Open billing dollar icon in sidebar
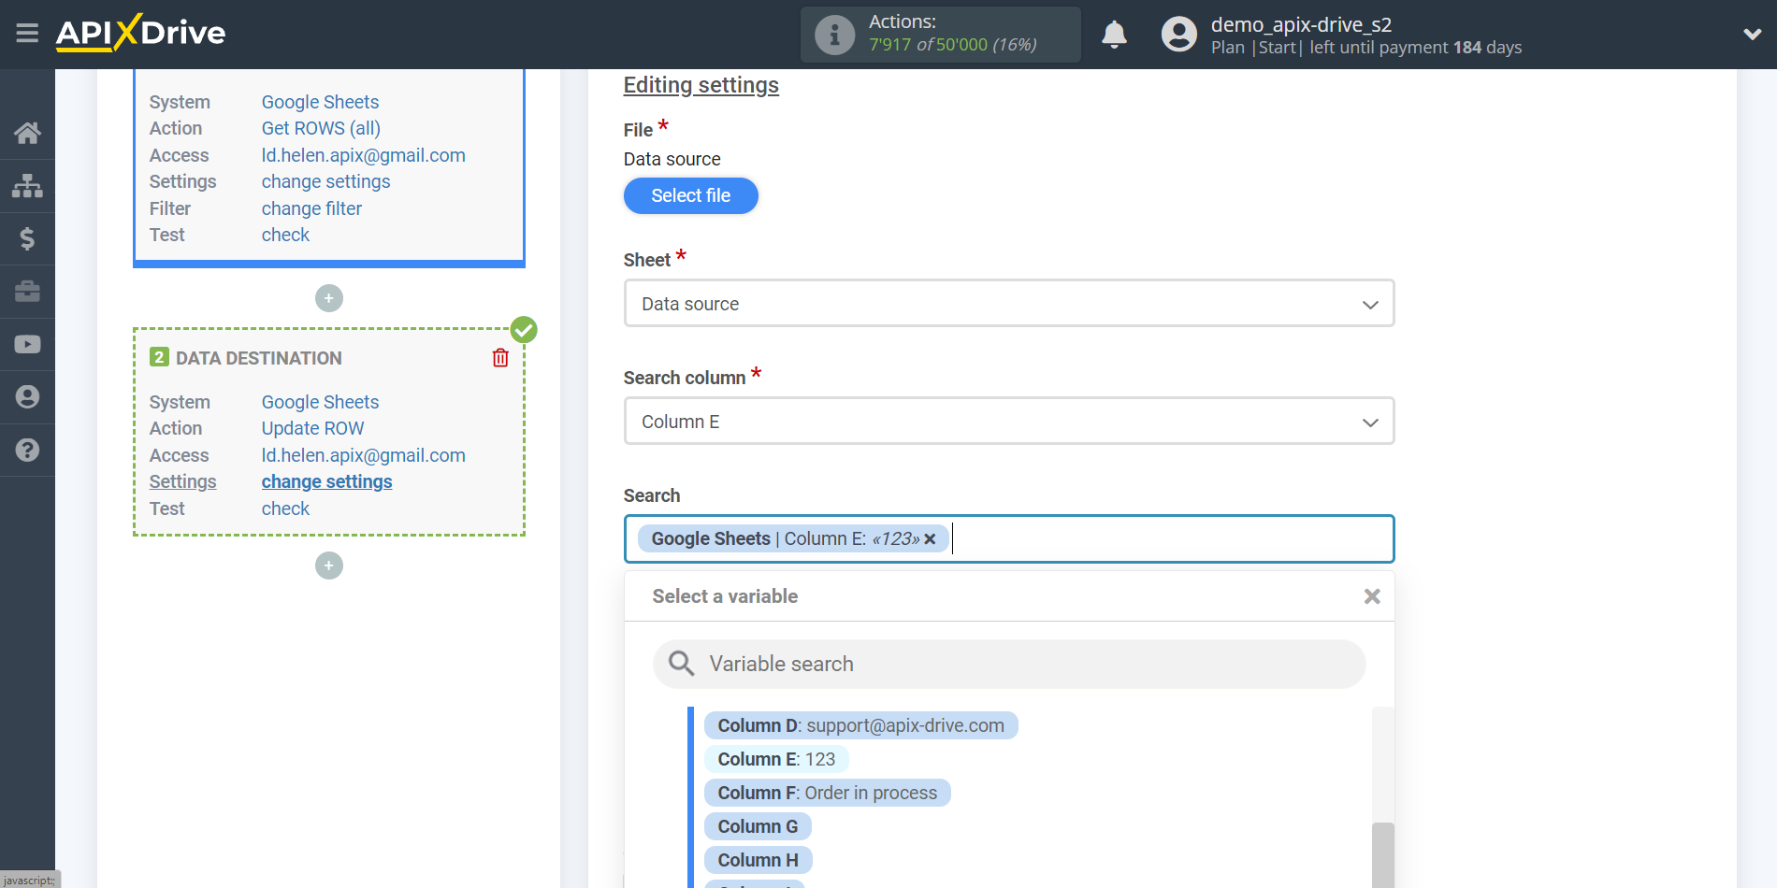The height and width of the screenshot is (888, 1777). 27,238
